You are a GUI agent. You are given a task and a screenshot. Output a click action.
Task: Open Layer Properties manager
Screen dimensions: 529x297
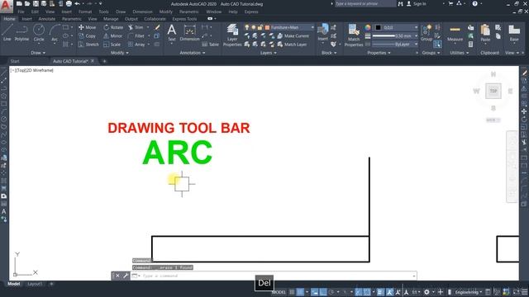click(x=232, y=35)
